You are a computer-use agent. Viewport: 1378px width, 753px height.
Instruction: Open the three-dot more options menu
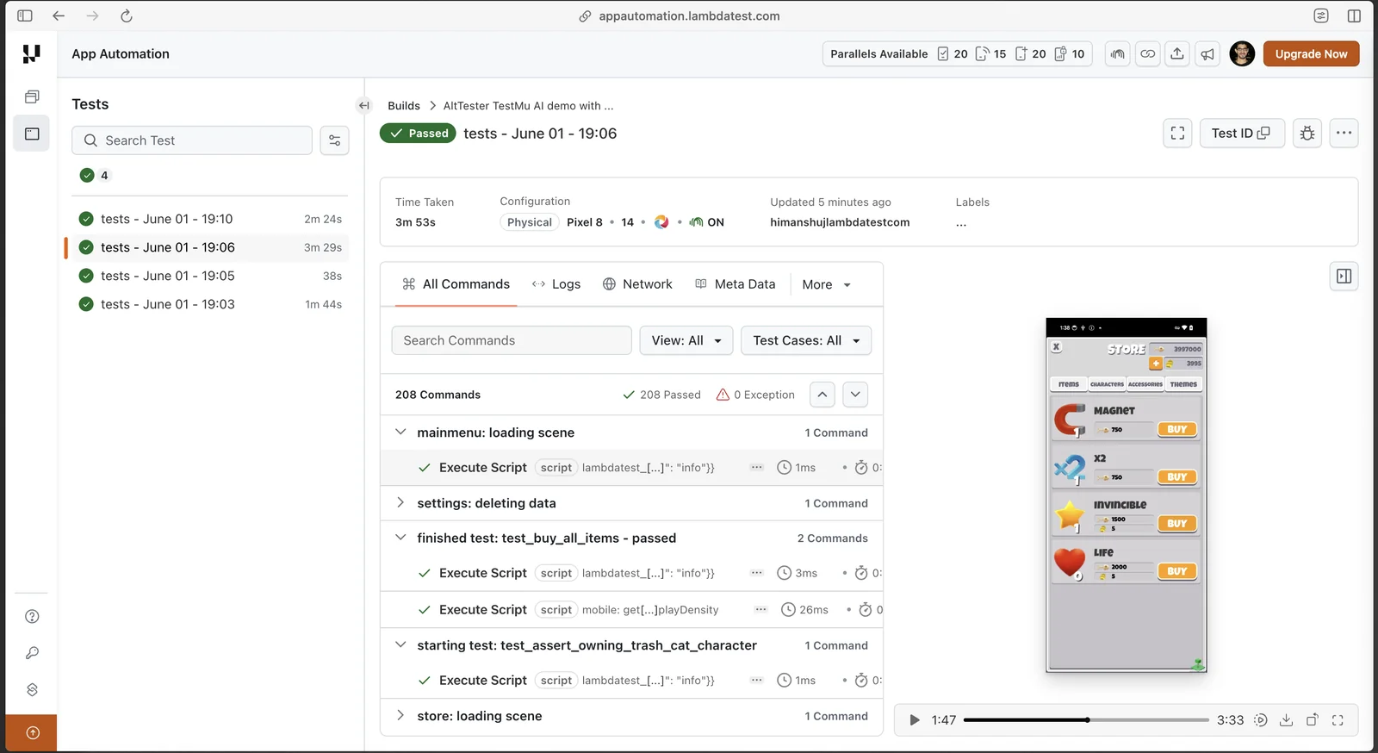point(1344,133)
